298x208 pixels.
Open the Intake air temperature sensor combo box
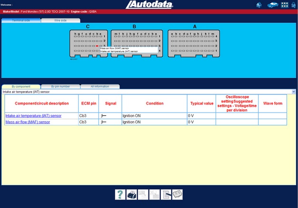(x=149, y=92)
